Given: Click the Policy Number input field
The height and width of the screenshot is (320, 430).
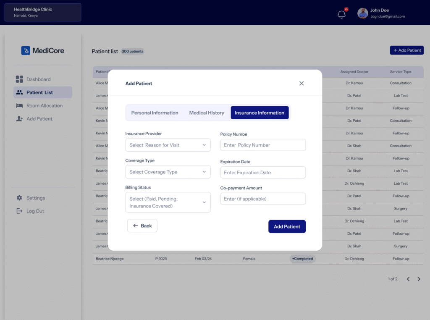Looking at the screenshot, I should pos(263,145).
